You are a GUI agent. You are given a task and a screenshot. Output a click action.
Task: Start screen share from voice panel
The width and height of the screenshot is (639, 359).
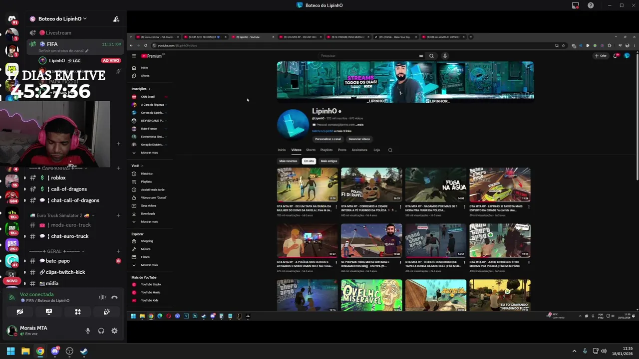(x=49, y=312)
